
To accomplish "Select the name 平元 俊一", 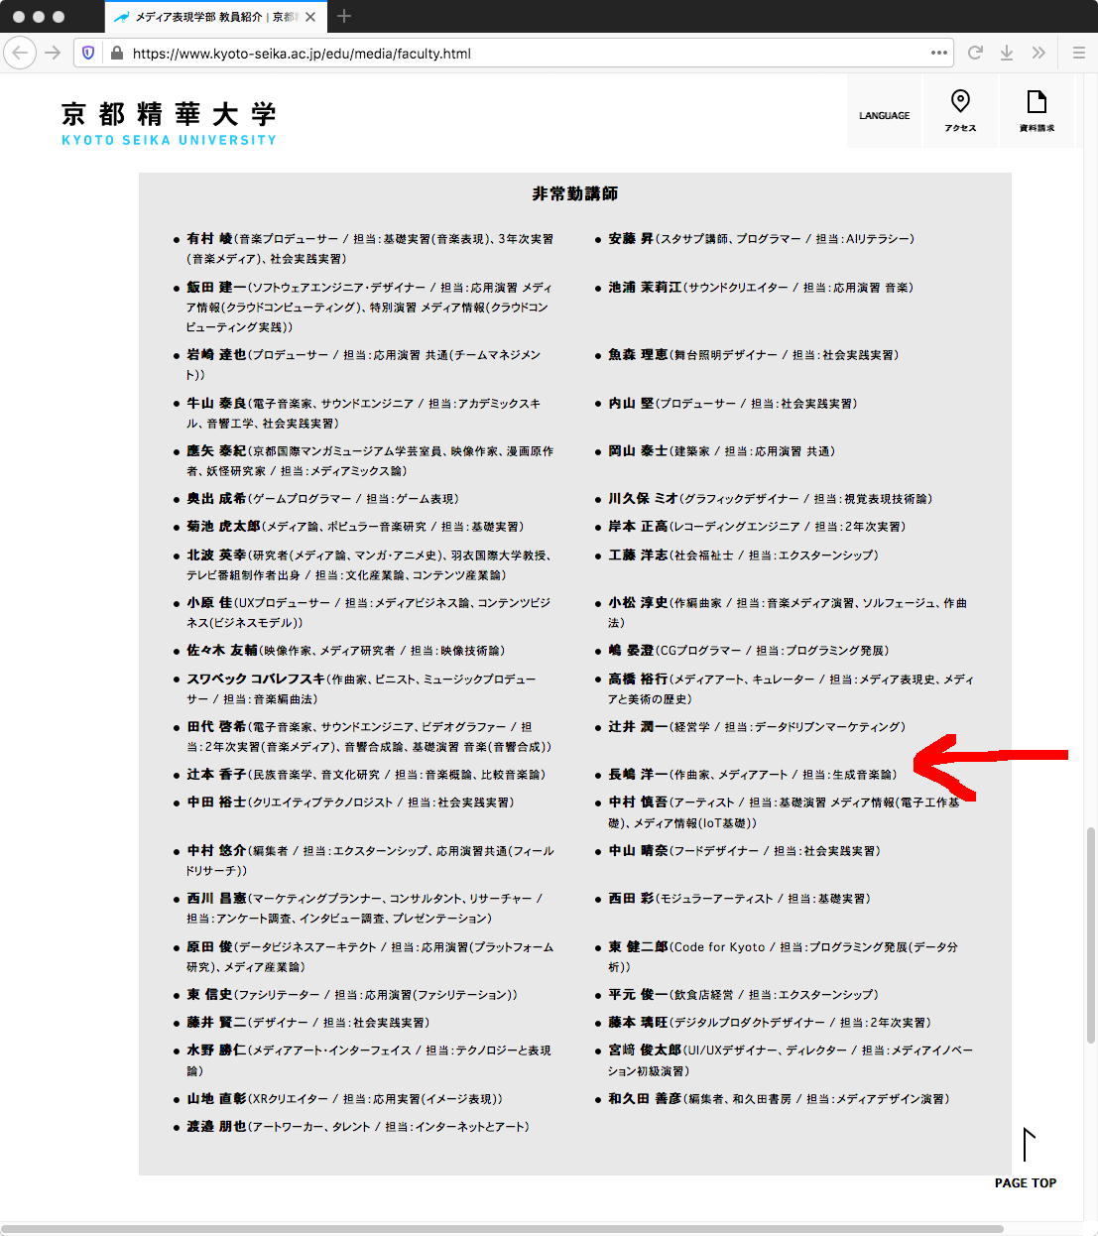I will tap(638, 995).
